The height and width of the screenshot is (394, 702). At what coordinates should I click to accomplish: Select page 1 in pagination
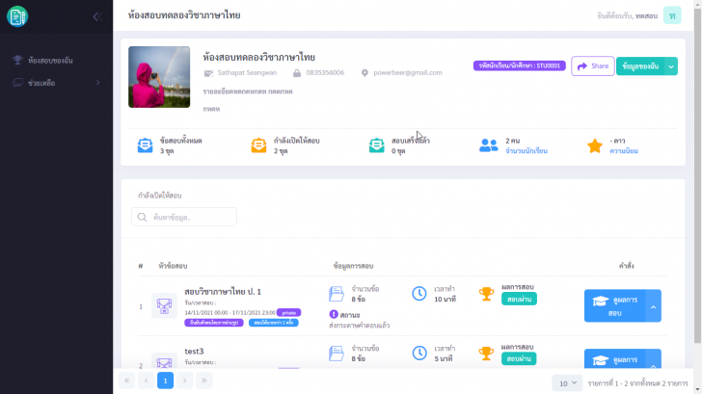coord(165,381)
